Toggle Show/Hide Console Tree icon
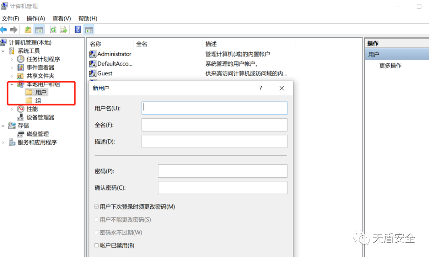 click(39, 30)
